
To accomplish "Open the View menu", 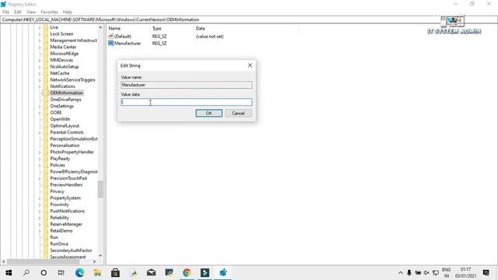I will tap(31, 12).
